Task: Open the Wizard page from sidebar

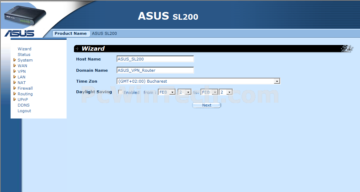Action: point(24,49)
